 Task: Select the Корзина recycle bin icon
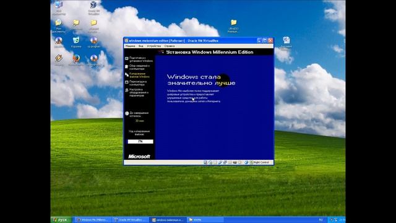[x=76, y=42]
